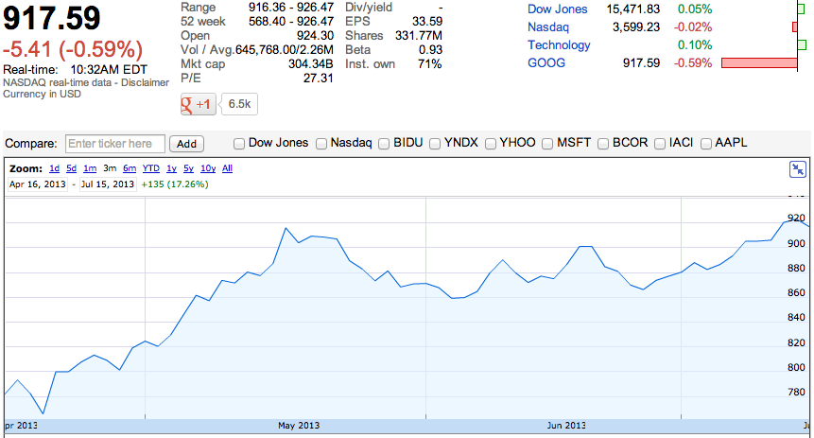Collapse the chart using the resize icon

797,169
